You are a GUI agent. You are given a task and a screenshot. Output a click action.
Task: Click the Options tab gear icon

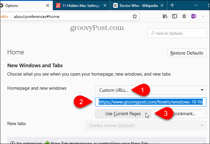[1, 5]
